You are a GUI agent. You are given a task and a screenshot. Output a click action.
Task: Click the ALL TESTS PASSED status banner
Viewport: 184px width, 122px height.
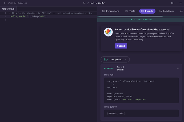(141, 19)
